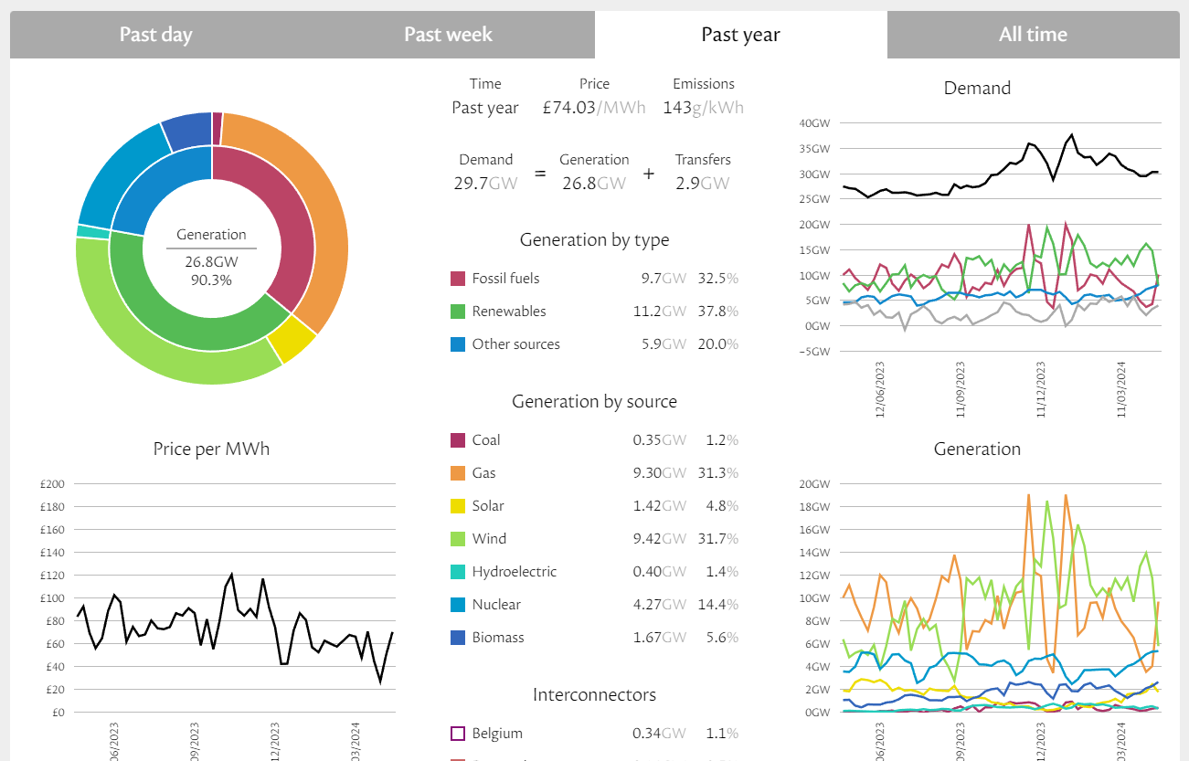The width and height of the screenshot is (1189, 761).
Task: Click the Fossil fuels color swatch
Action: coord(459,279)
